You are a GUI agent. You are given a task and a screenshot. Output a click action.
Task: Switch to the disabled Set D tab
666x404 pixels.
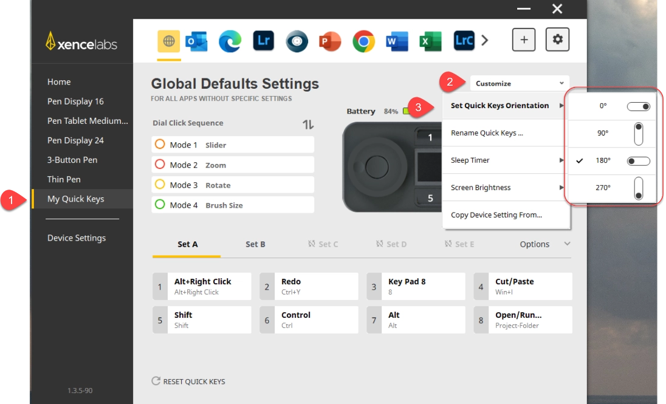(x=391, y=244)
